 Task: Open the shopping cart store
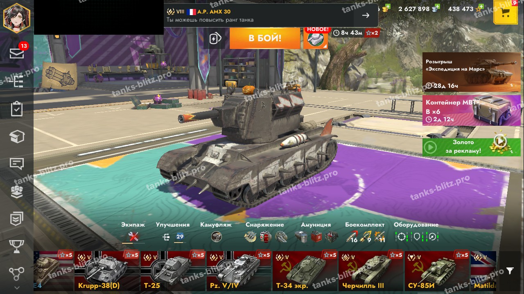506,12
